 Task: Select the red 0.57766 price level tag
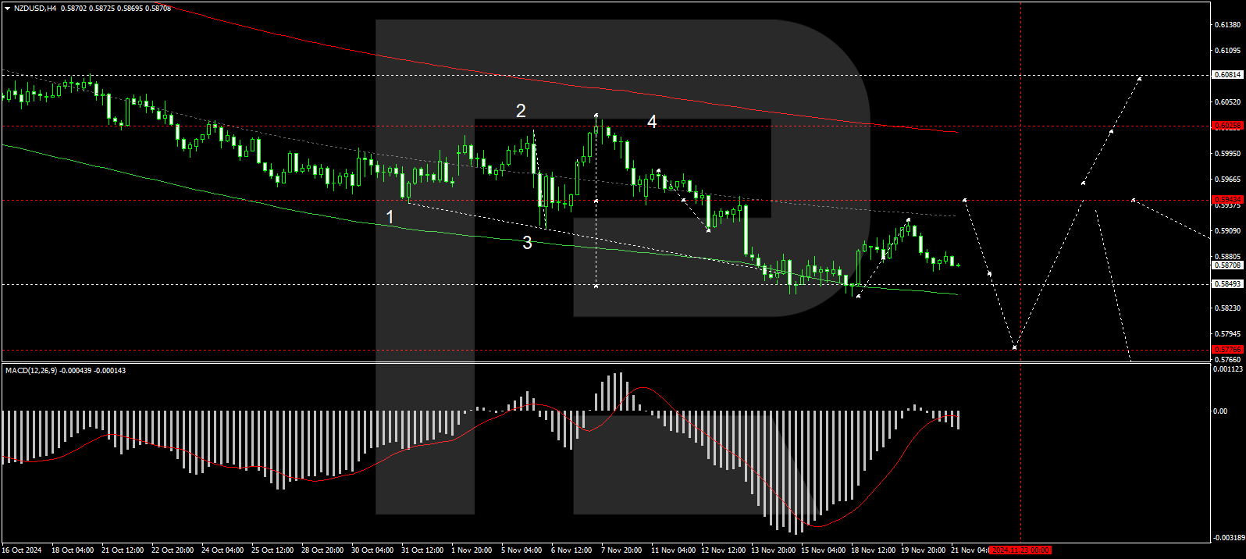(1227, 350)
